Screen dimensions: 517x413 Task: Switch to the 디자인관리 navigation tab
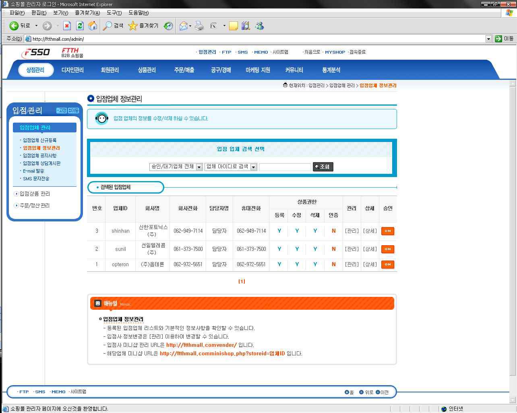[x=72, y=70]
